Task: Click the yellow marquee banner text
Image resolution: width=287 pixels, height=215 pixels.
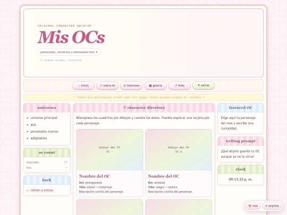Action: tap(139, 97)
